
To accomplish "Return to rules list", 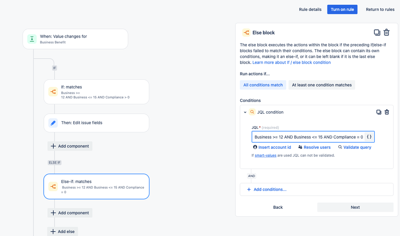I will click(x=380, y=9).
